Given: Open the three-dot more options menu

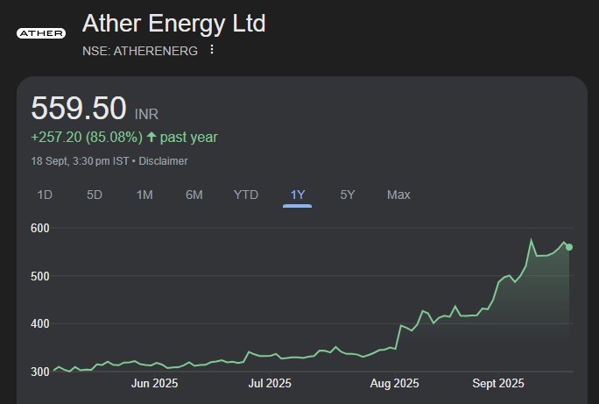Looking at the screenshot, I should click(211, 50).
